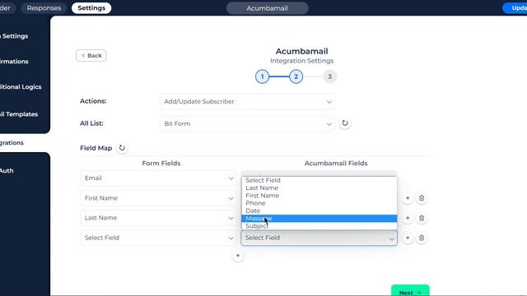Add a new field map row at bottom

point(238,256)
